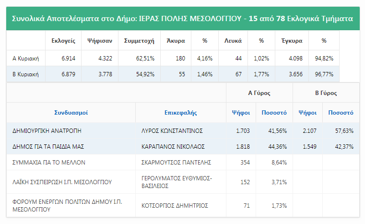Click the green results title banner
365x224 pixels.
pos(182,19)
